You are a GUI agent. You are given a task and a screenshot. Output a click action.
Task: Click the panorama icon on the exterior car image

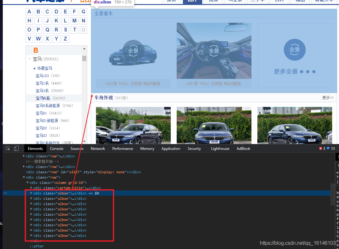(x=133, y=51)
